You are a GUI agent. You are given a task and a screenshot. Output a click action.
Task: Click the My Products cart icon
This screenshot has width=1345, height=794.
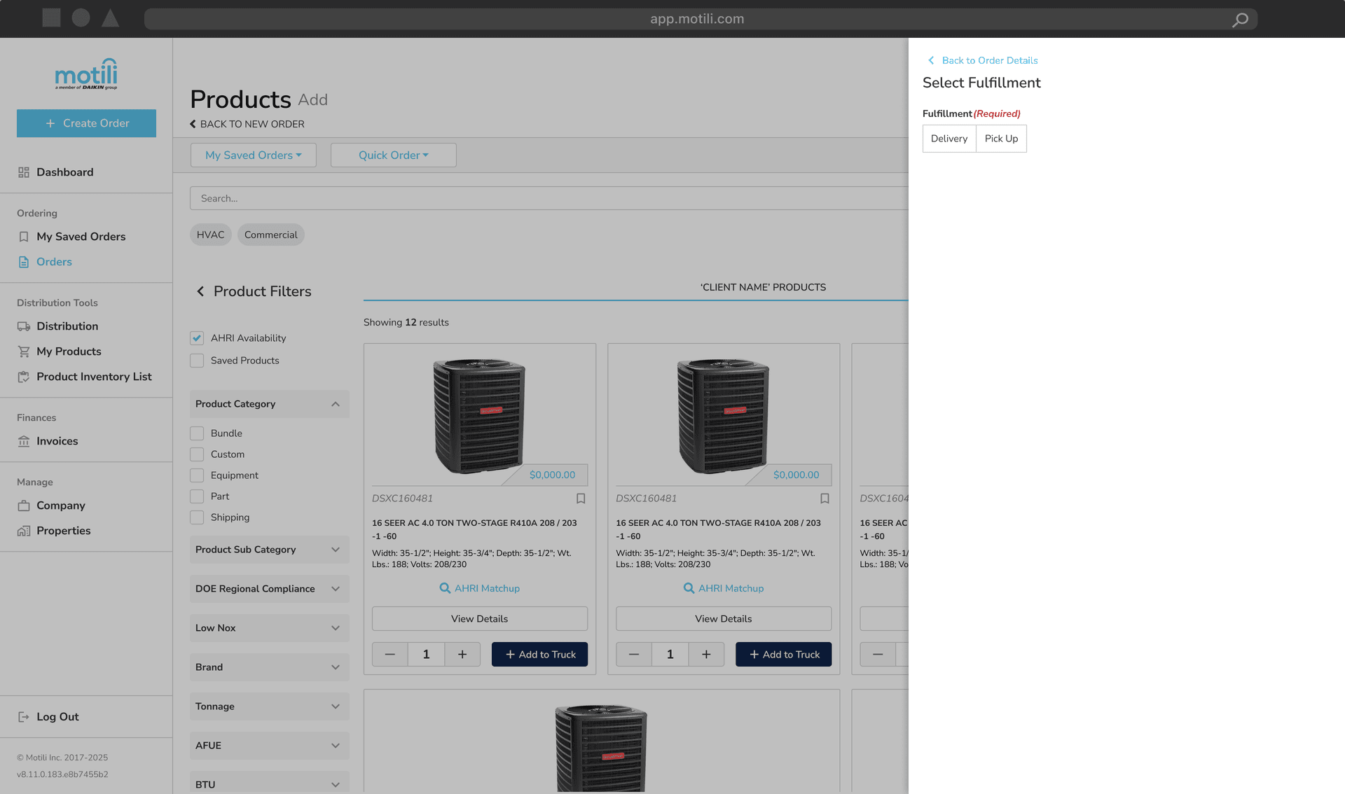pyautogui.click(x=24, y=351)
